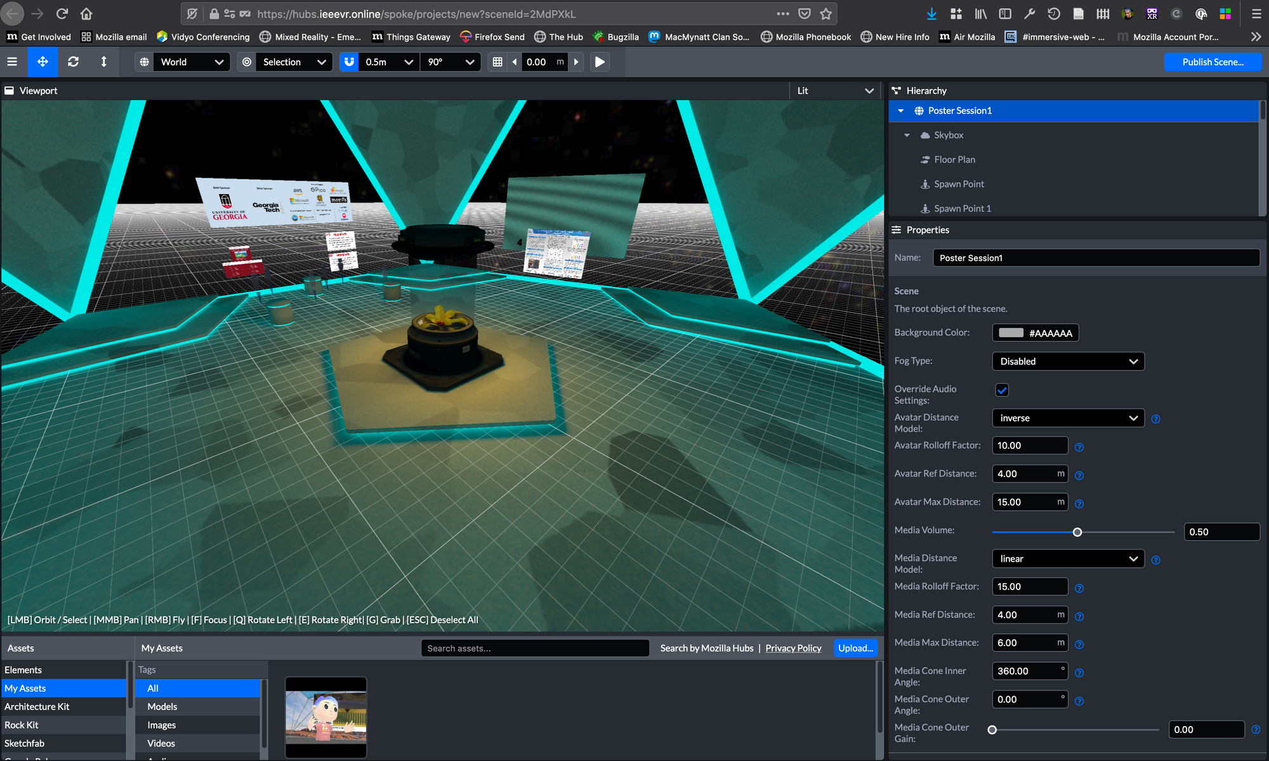Select the Rotate tool icon

click(x=73, y=62)
